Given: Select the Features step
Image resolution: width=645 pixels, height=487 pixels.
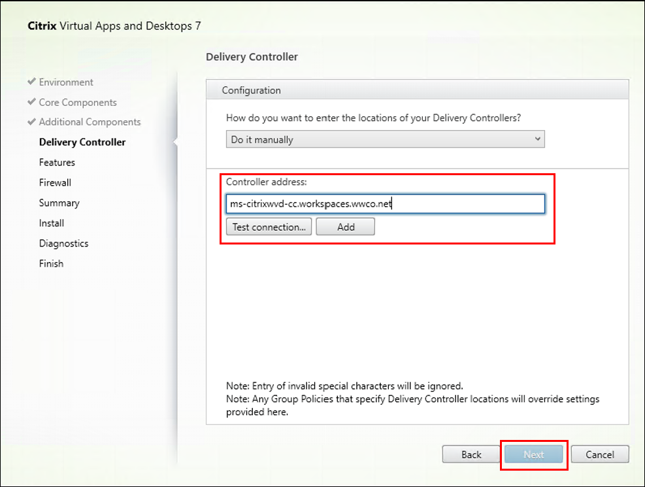Looking at the screenshot, I should click(x=57, y=163).
